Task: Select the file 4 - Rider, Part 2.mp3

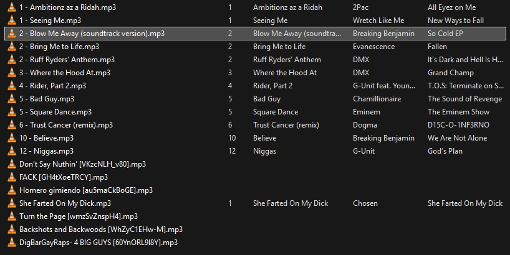Action: [x=53, y=86]
